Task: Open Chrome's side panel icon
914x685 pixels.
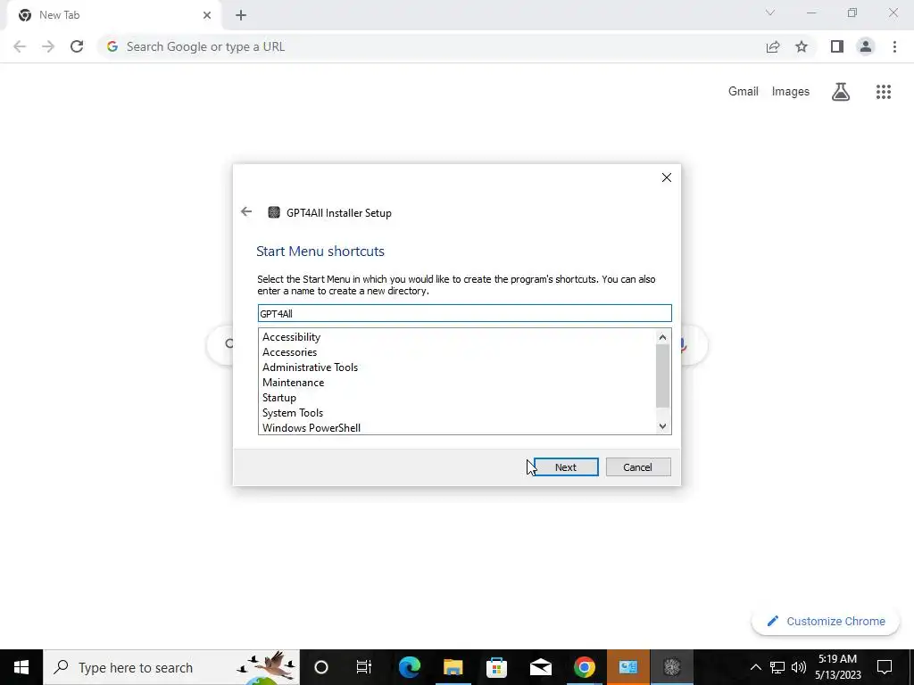Action: click(x=837, y=46)
